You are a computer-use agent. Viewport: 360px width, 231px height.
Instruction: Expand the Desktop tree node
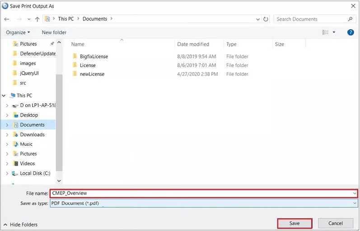click(7, 115)
